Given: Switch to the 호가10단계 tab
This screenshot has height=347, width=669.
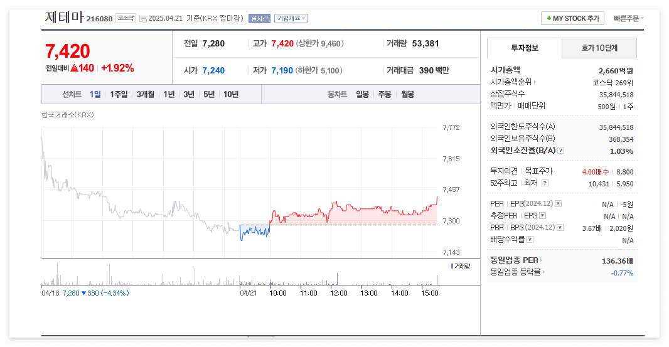Looking at the screenshot, I should point(599,48).
